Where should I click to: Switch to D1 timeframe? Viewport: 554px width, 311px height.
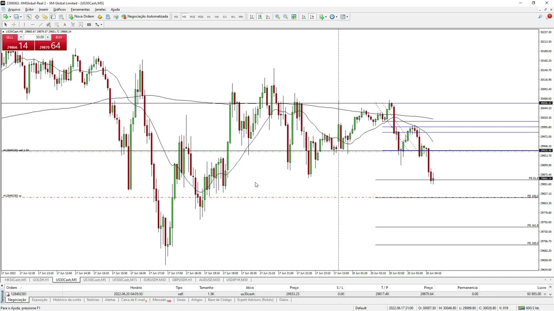pos(225,17)
